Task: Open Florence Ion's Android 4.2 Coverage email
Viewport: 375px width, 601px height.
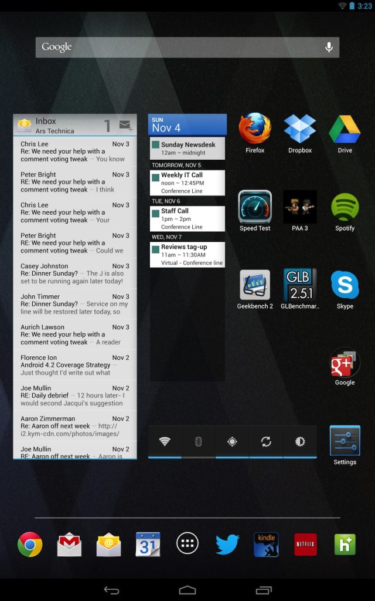Action: click(x=75, y=365)
